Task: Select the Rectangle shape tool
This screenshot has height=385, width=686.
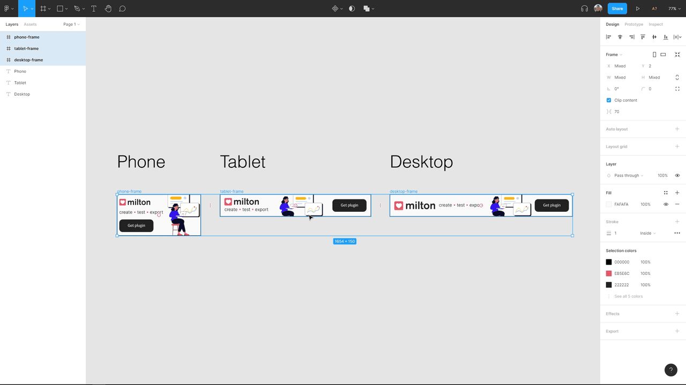Action: pos(60,9)
